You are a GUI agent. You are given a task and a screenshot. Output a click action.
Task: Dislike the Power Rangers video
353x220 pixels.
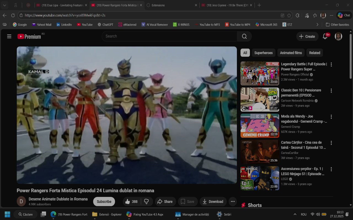coord(147,202)
